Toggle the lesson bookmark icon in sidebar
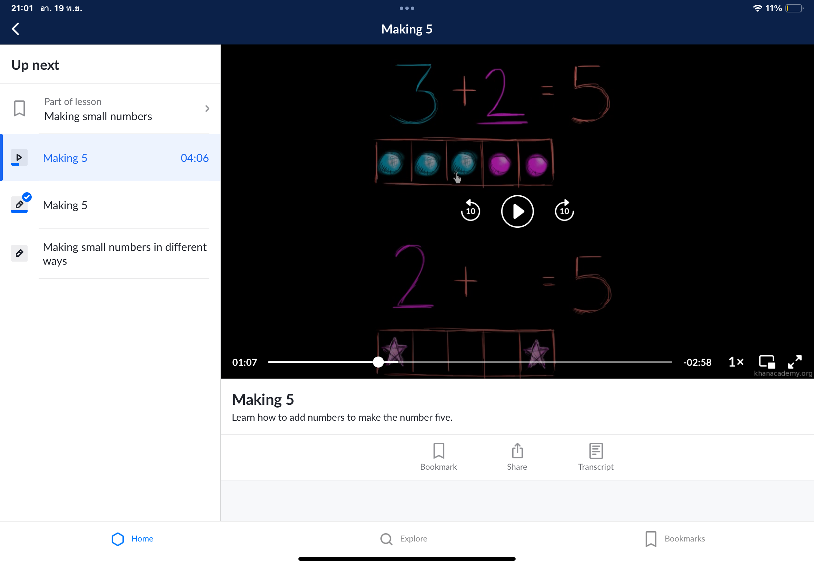Screen dimensions: 814x566 click(20, 108)
